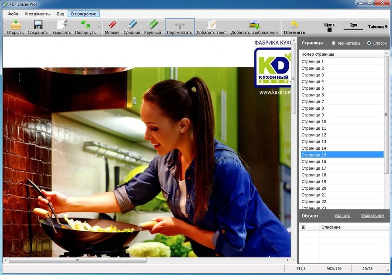Click the Удалить все link

pyautogui.click(x=372, y=215)
